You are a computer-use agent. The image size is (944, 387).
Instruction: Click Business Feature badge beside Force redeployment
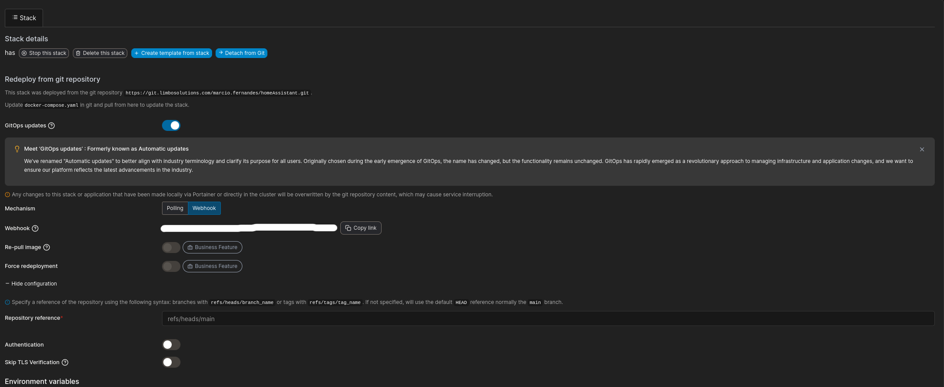coord(213,266)
